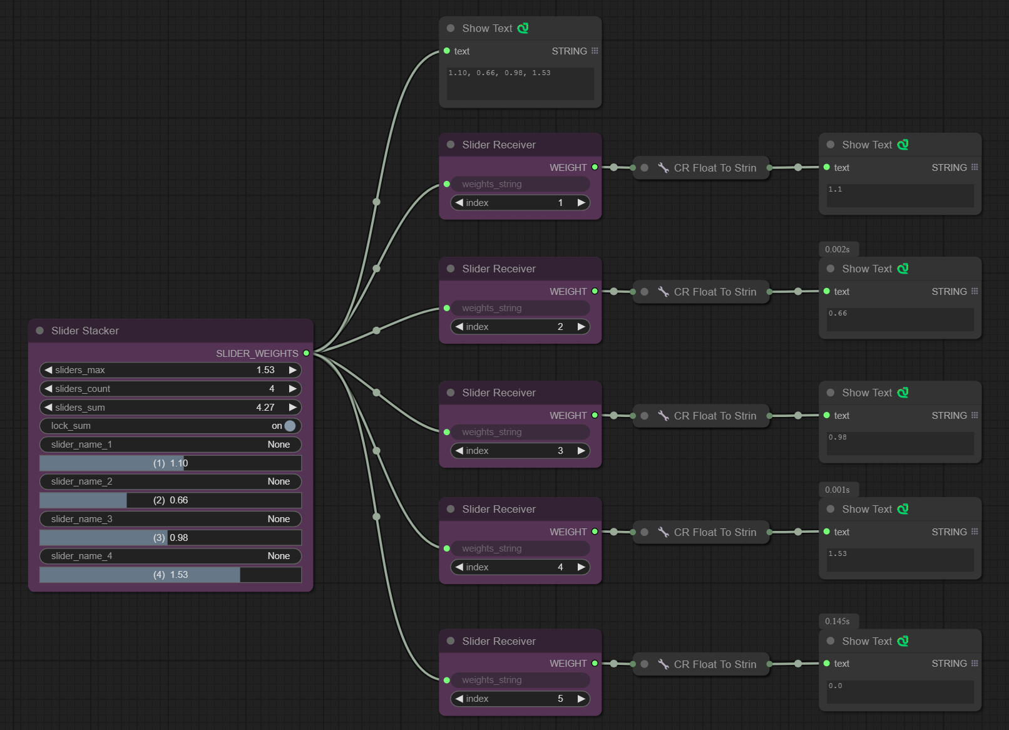The height and width of the screenshot is (730, 1009).
Task: Click slider (1) showing value 1.10
Action: pyautogui.click(x=170, y=463)
